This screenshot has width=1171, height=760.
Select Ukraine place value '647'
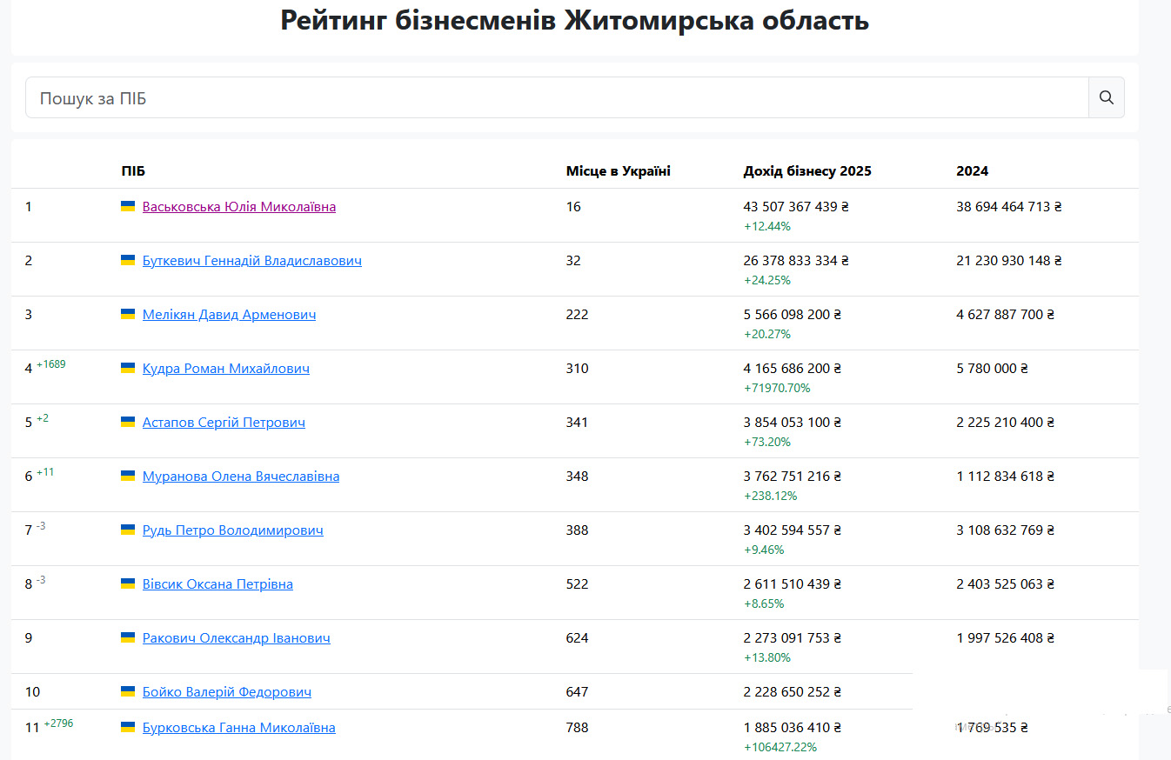(578, 692)
